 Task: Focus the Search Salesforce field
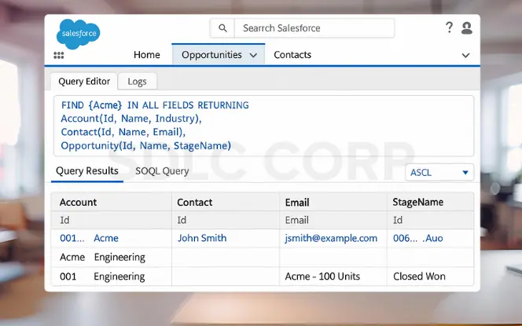(314, 28)
